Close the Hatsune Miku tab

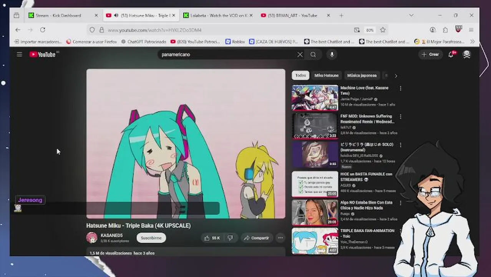[174, 15]
